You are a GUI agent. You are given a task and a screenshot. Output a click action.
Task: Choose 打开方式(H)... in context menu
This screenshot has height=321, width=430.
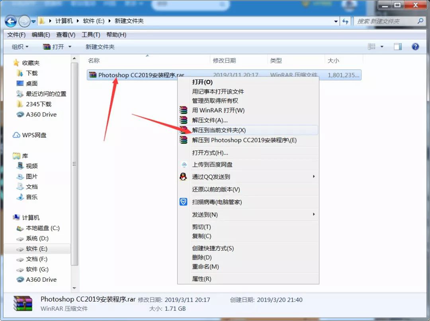pyautogui.click(x=210, y=153)
